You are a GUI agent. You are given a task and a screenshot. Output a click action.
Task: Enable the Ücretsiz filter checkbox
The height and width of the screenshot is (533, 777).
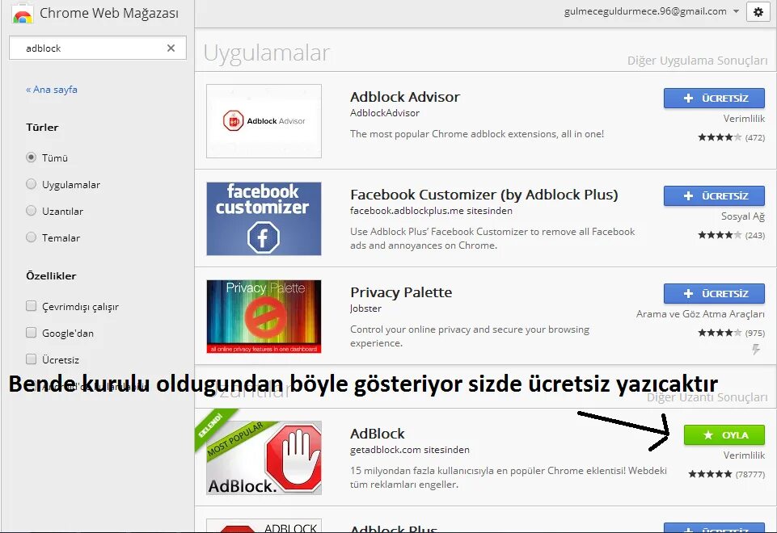[32, 359]
